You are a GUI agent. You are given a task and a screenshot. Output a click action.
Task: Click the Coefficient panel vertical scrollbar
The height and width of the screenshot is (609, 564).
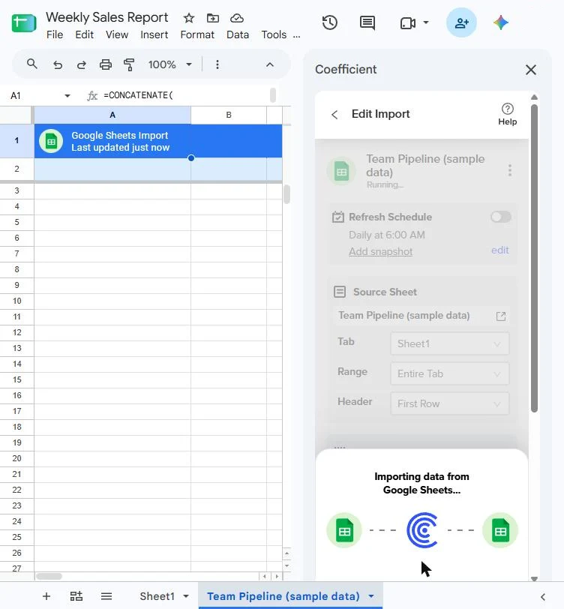[534, 258]
